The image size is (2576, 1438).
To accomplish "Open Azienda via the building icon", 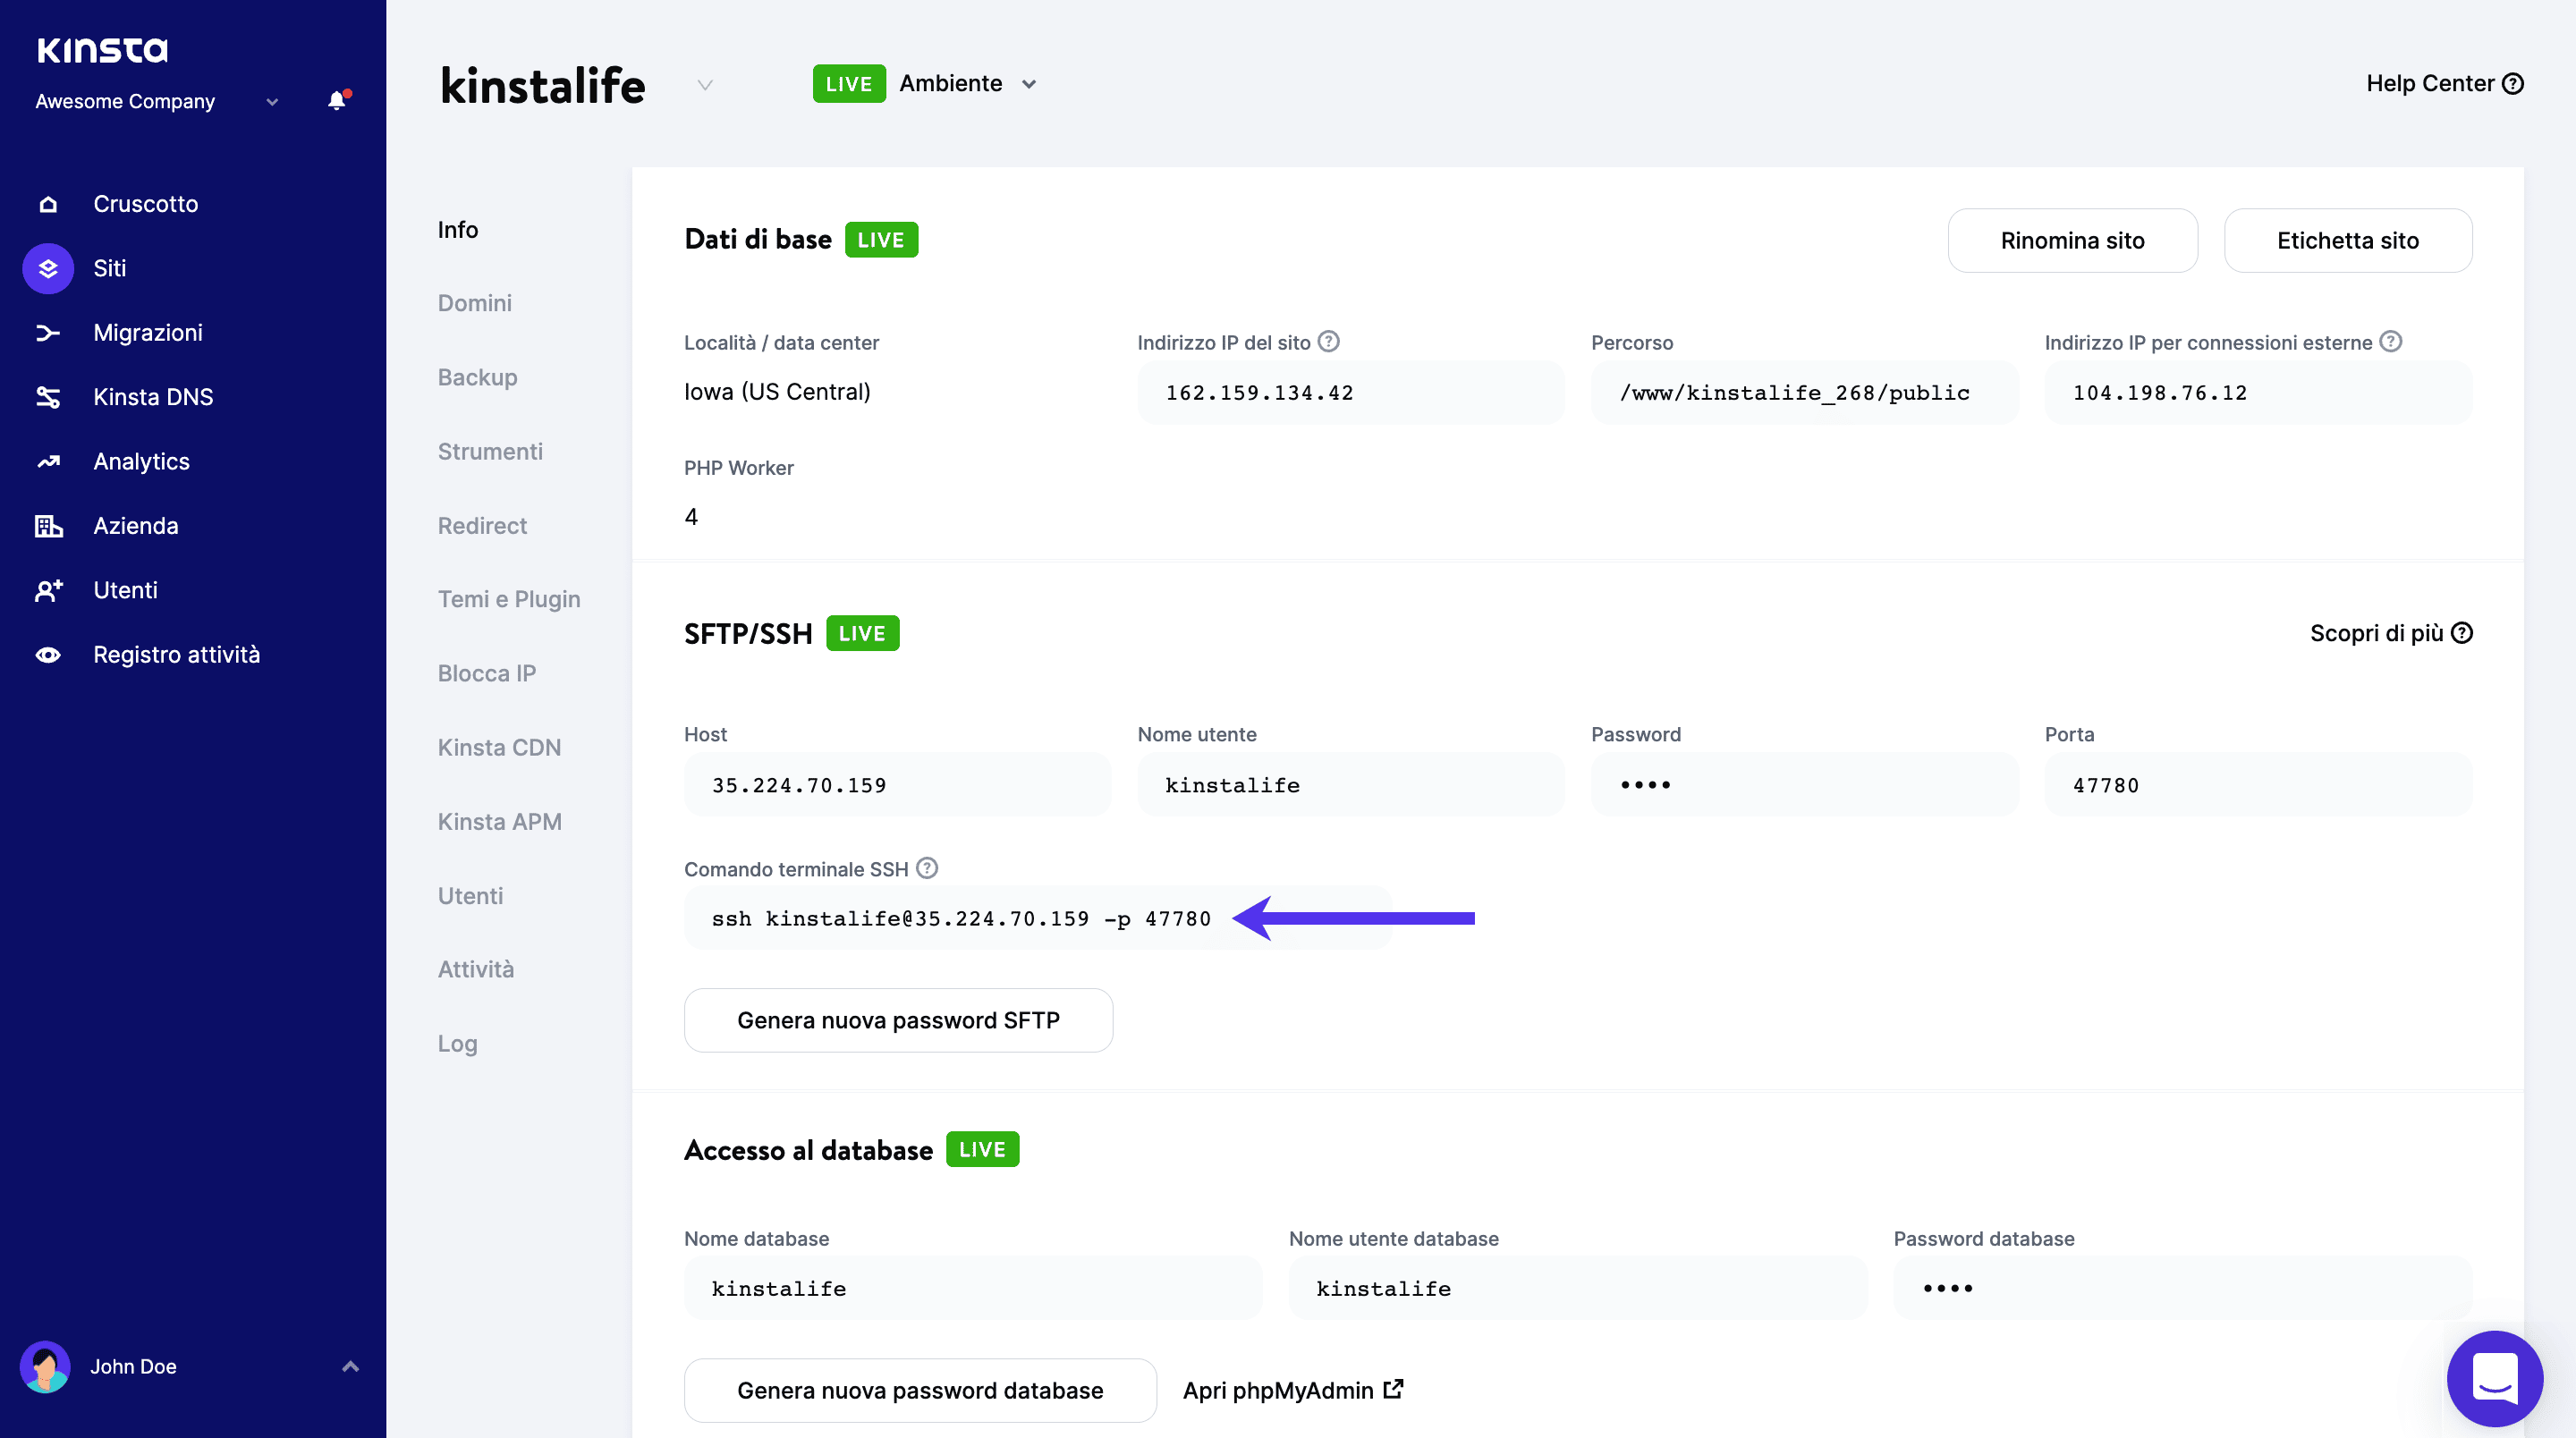I will coord(47,525).
